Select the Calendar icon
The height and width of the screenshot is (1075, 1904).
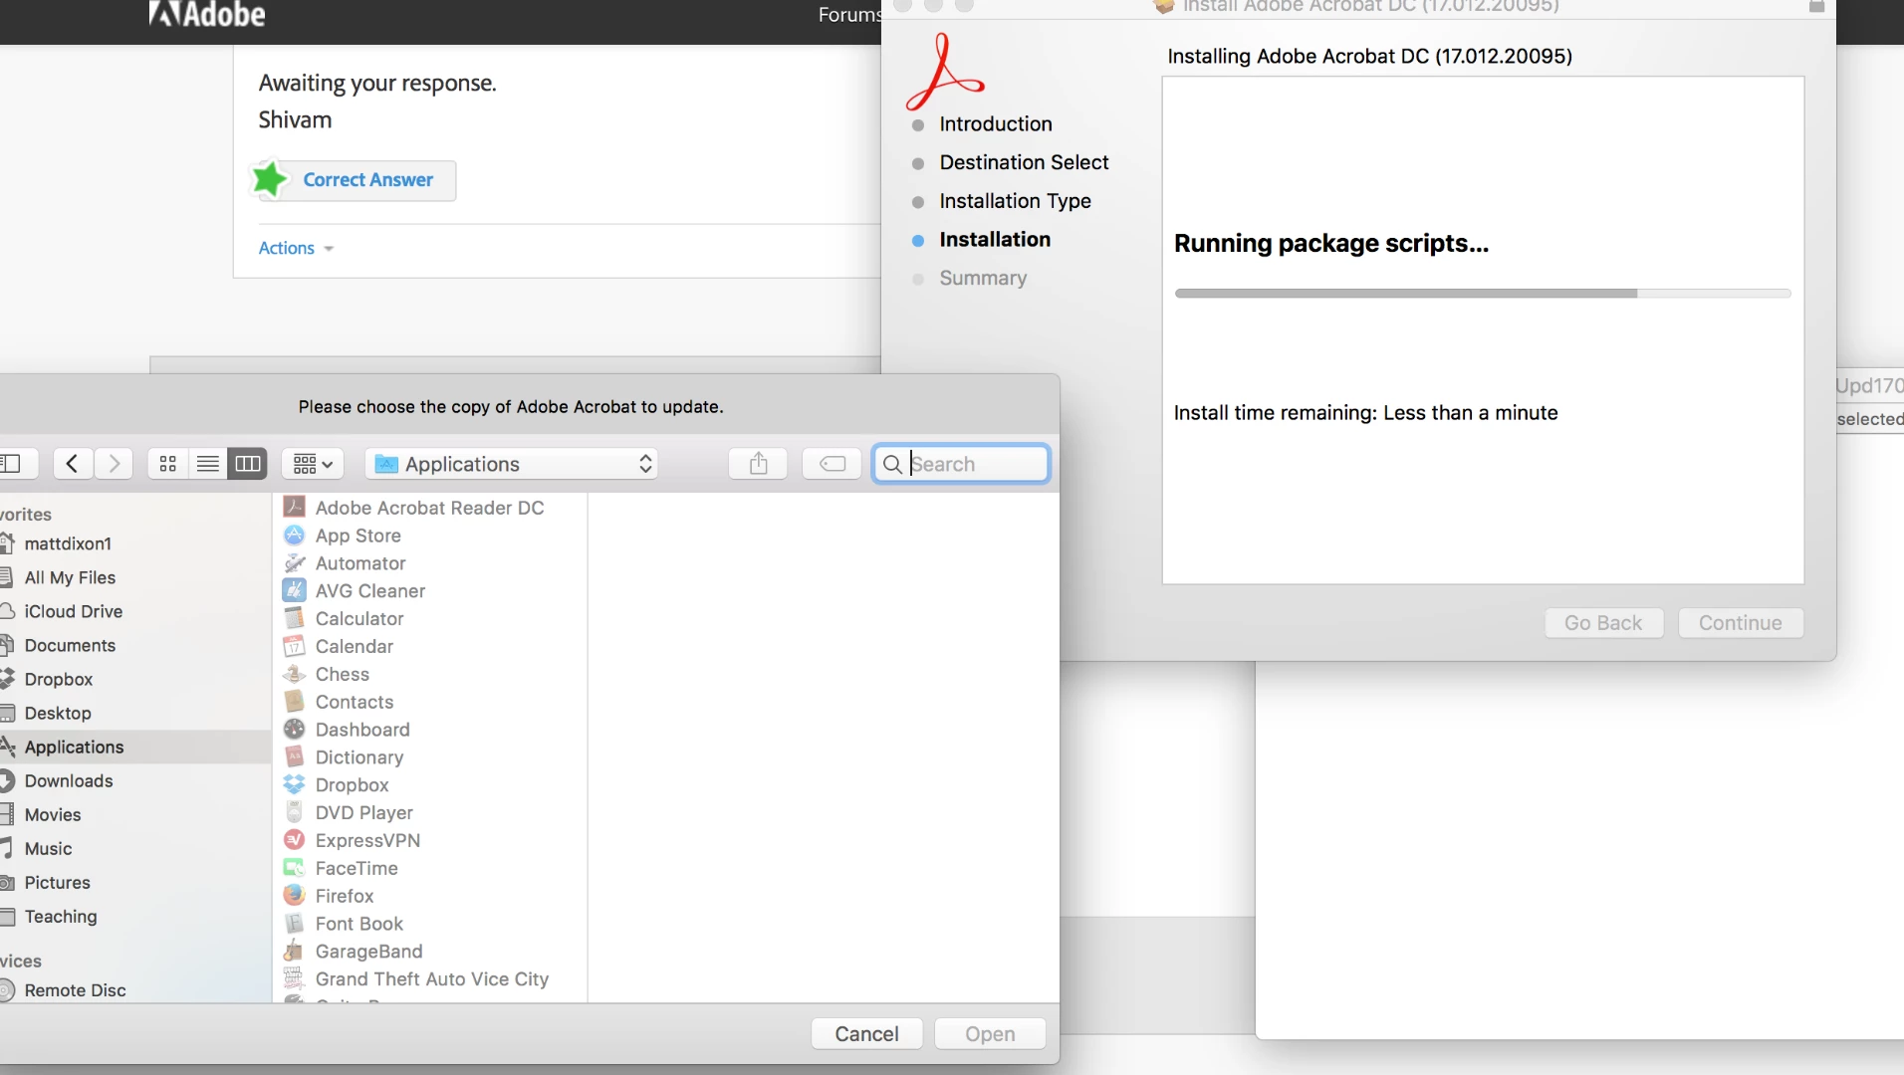[x=294, y=646]
